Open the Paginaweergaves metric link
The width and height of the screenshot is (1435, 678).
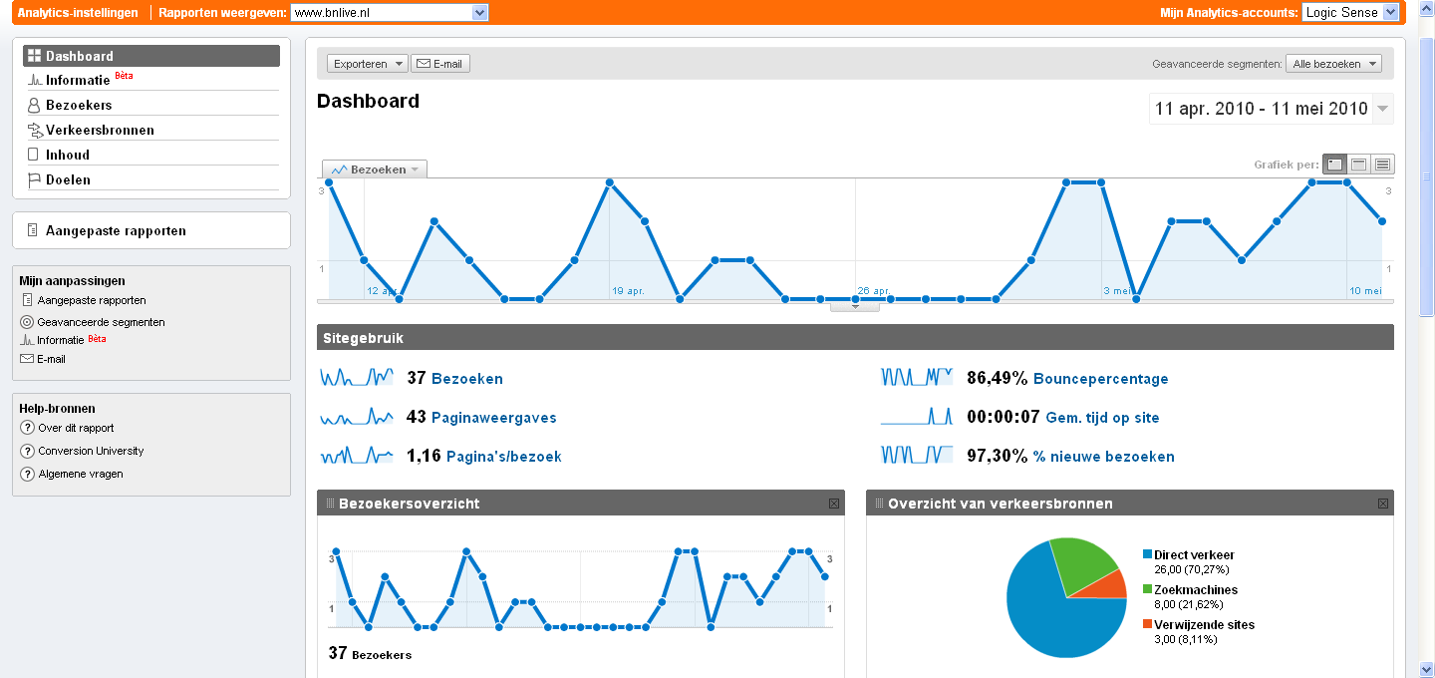point(494,418)
